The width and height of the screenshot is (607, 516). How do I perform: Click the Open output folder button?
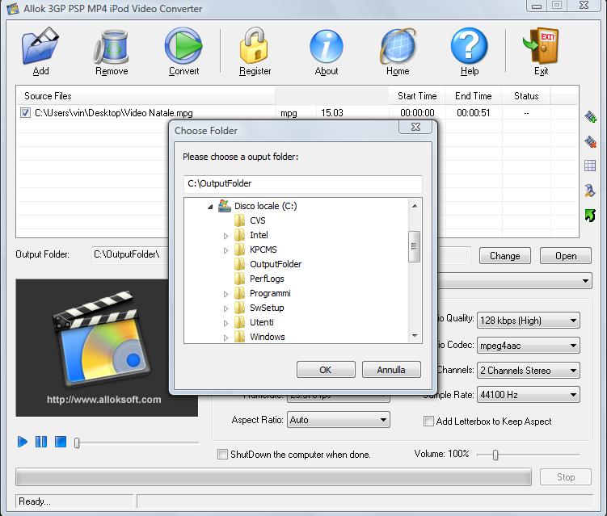pyautogui.click(x=566, y=256)
